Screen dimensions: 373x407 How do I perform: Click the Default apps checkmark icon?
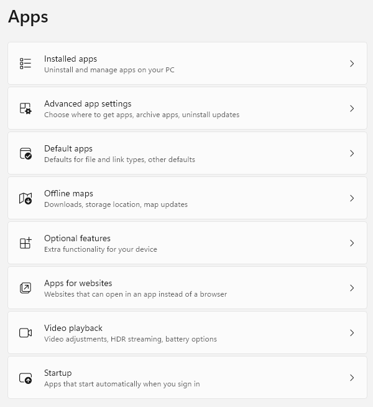tap(25, 153)
